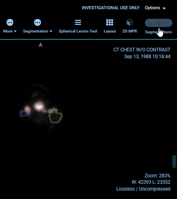Click the CT CHEST W/O CONTRAST label

142,50
